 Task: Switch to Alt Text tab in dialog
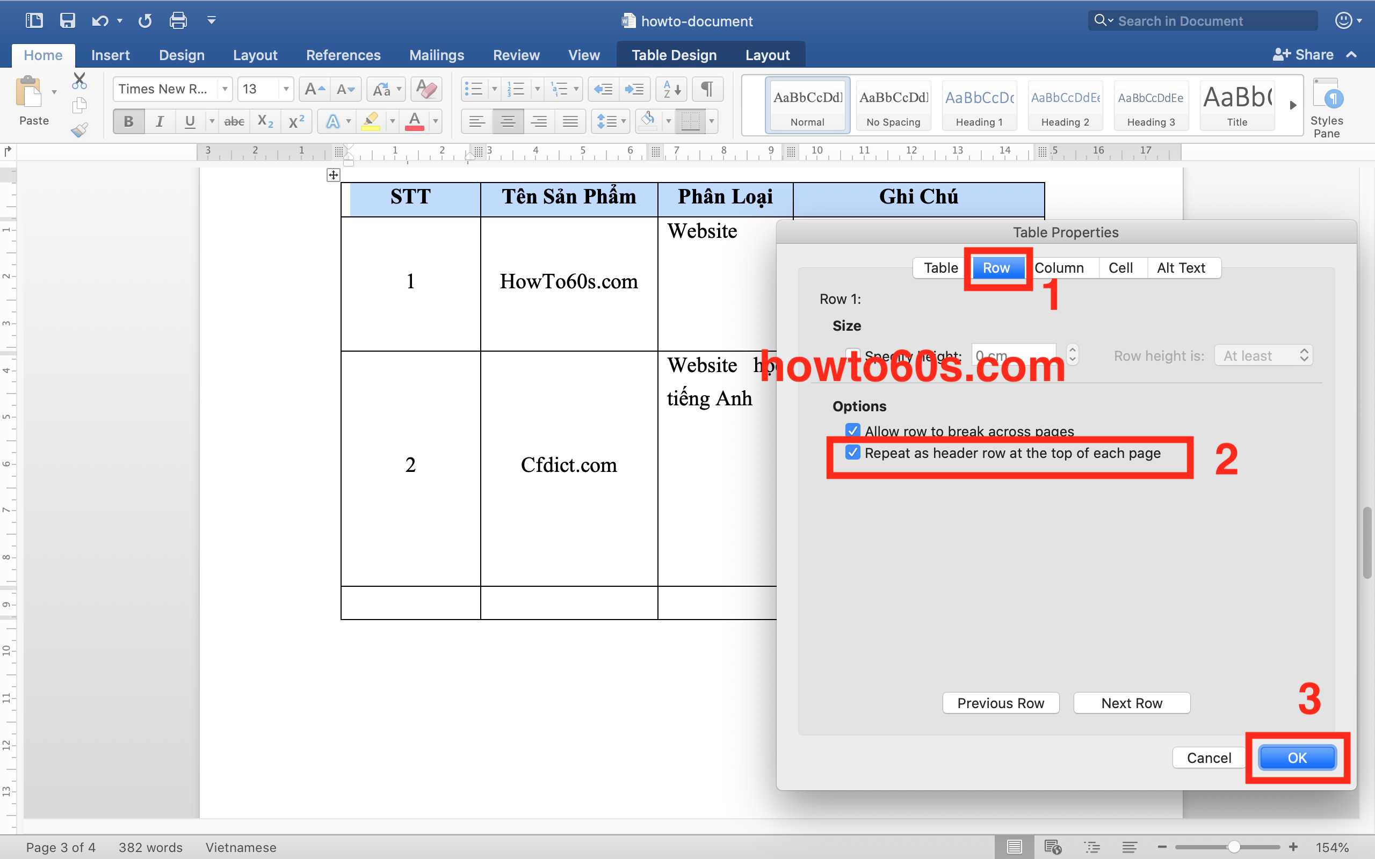pyautogui.click(x=1181, y=267)
